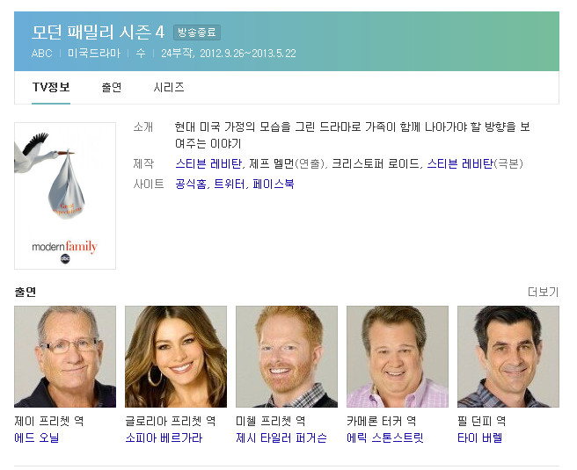Open the 타이 버렐 name link

click(x=480, y=437)
